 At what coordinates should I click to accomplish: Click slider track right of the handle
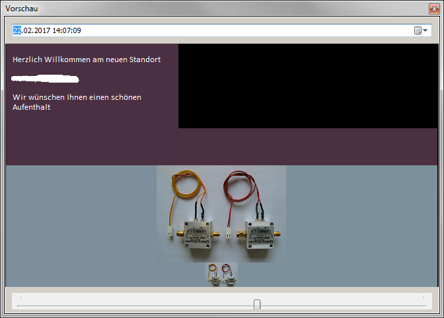(344, 305)
